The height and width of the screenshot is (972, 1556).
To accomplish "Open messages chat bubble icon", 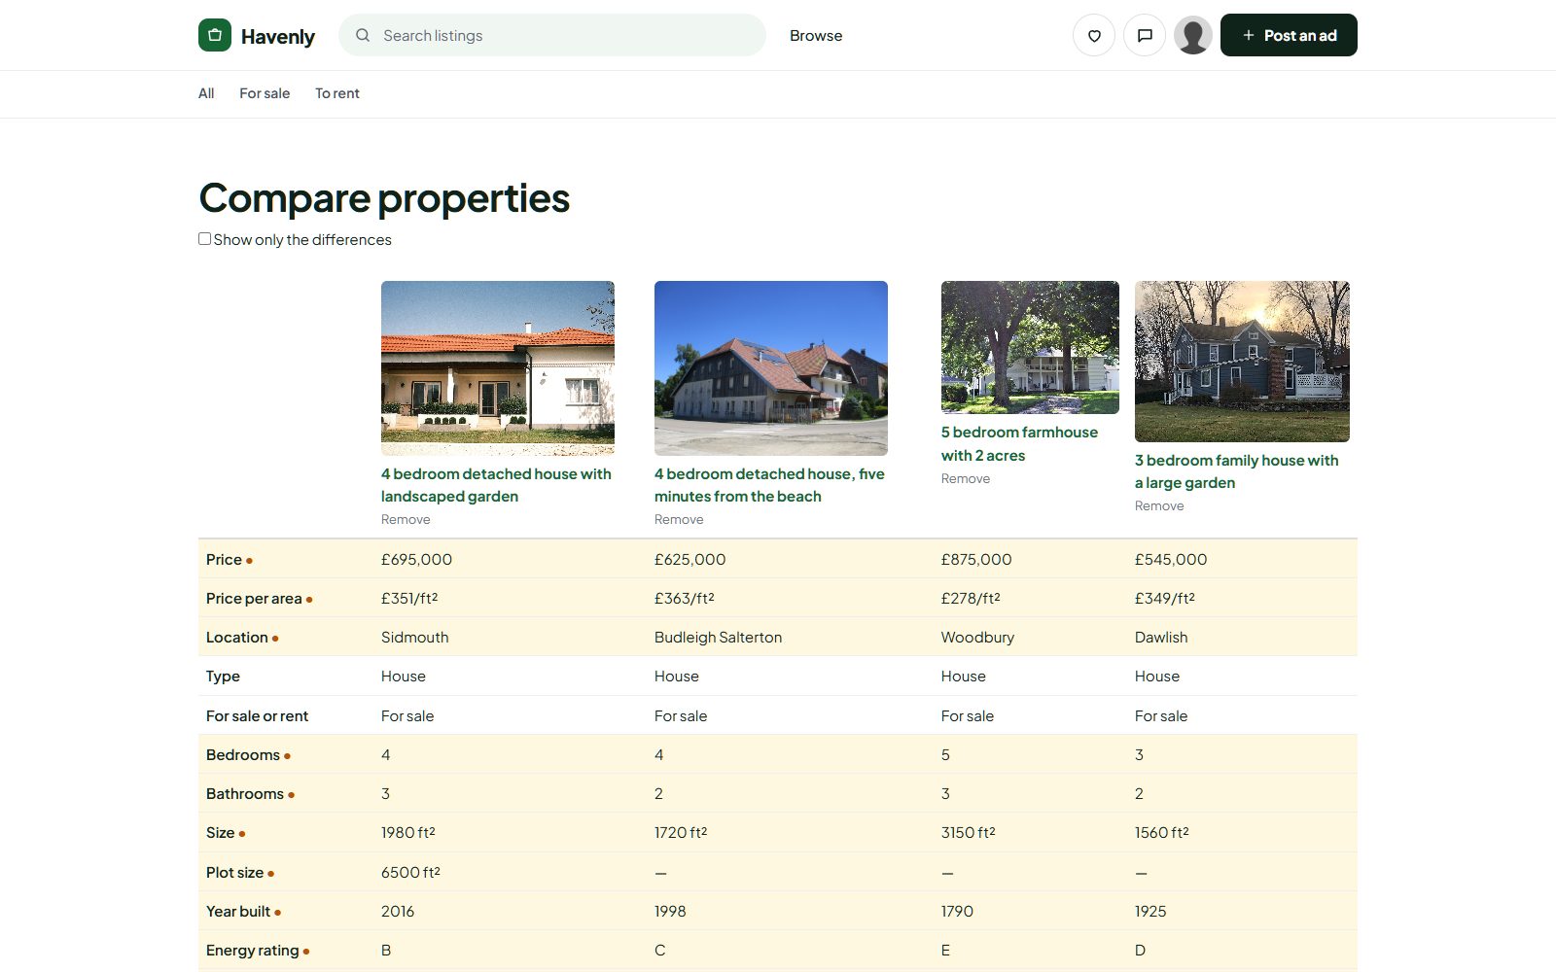I will [1145, 35].
